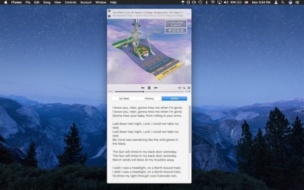Open the mini player search magnifier
Viewport: 304px width, 190px height.
point(184,88)
